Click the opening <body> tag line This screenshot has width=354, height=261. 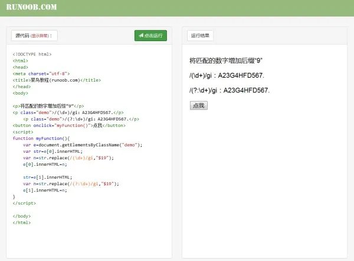(20, 93)
